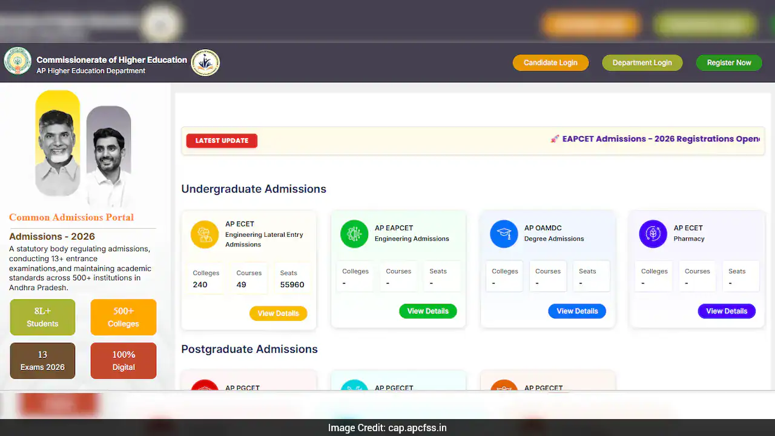Click the Colleges cell in the Pharmacy card
775x436 pixels.
[654, 277]
